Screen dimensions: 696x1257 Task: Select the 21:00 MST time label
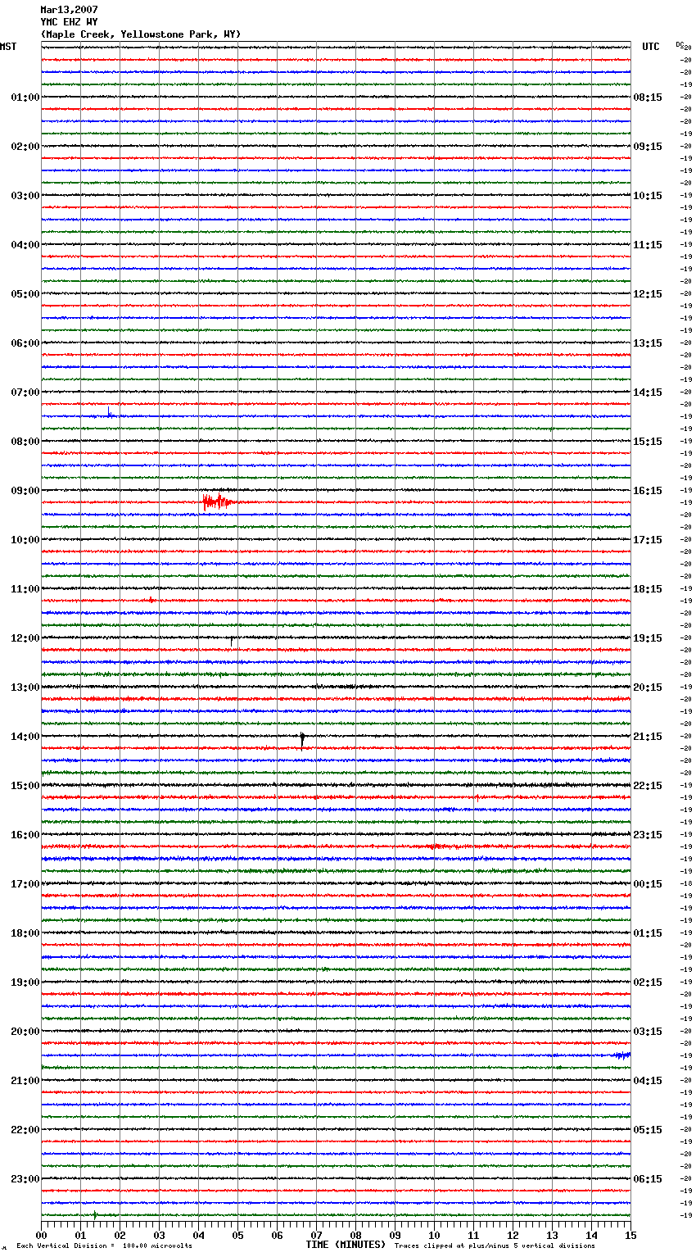(25, 1081)
